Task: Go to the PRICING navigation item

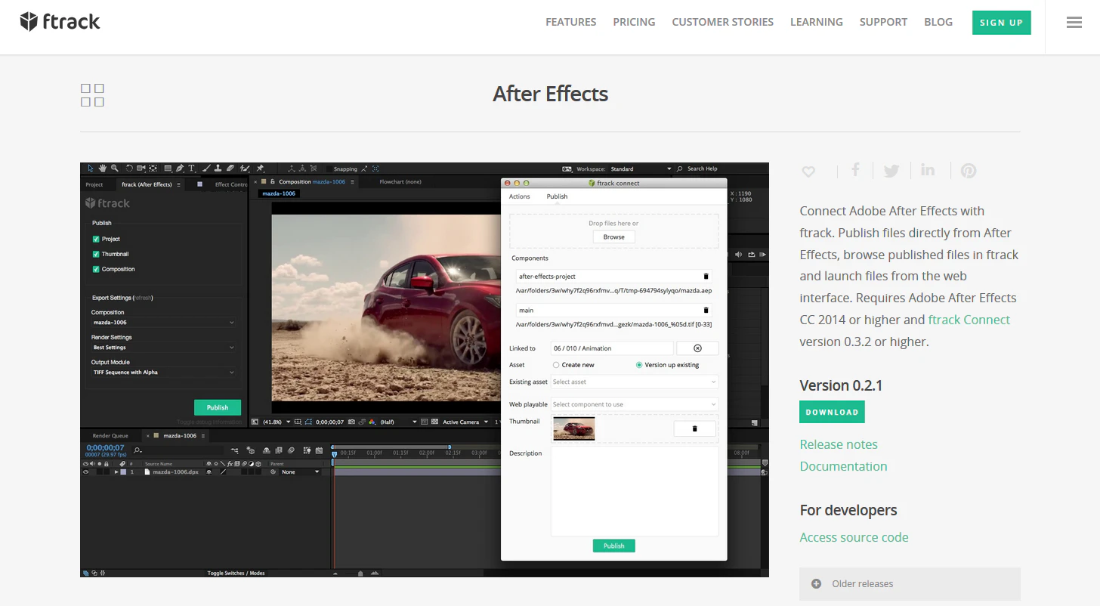Action: [x=634, y=22]
